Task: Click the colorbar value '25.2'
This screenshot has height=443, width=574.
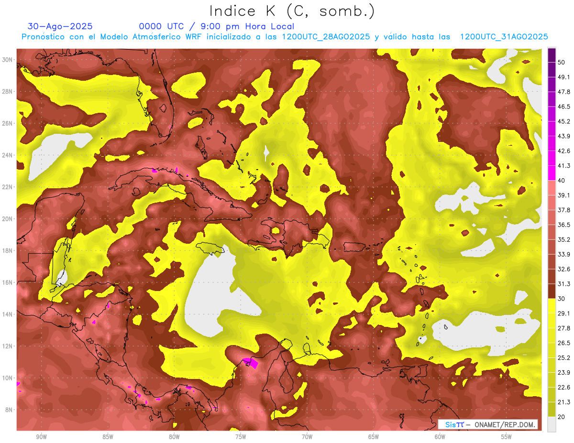Action: (564, 357)
